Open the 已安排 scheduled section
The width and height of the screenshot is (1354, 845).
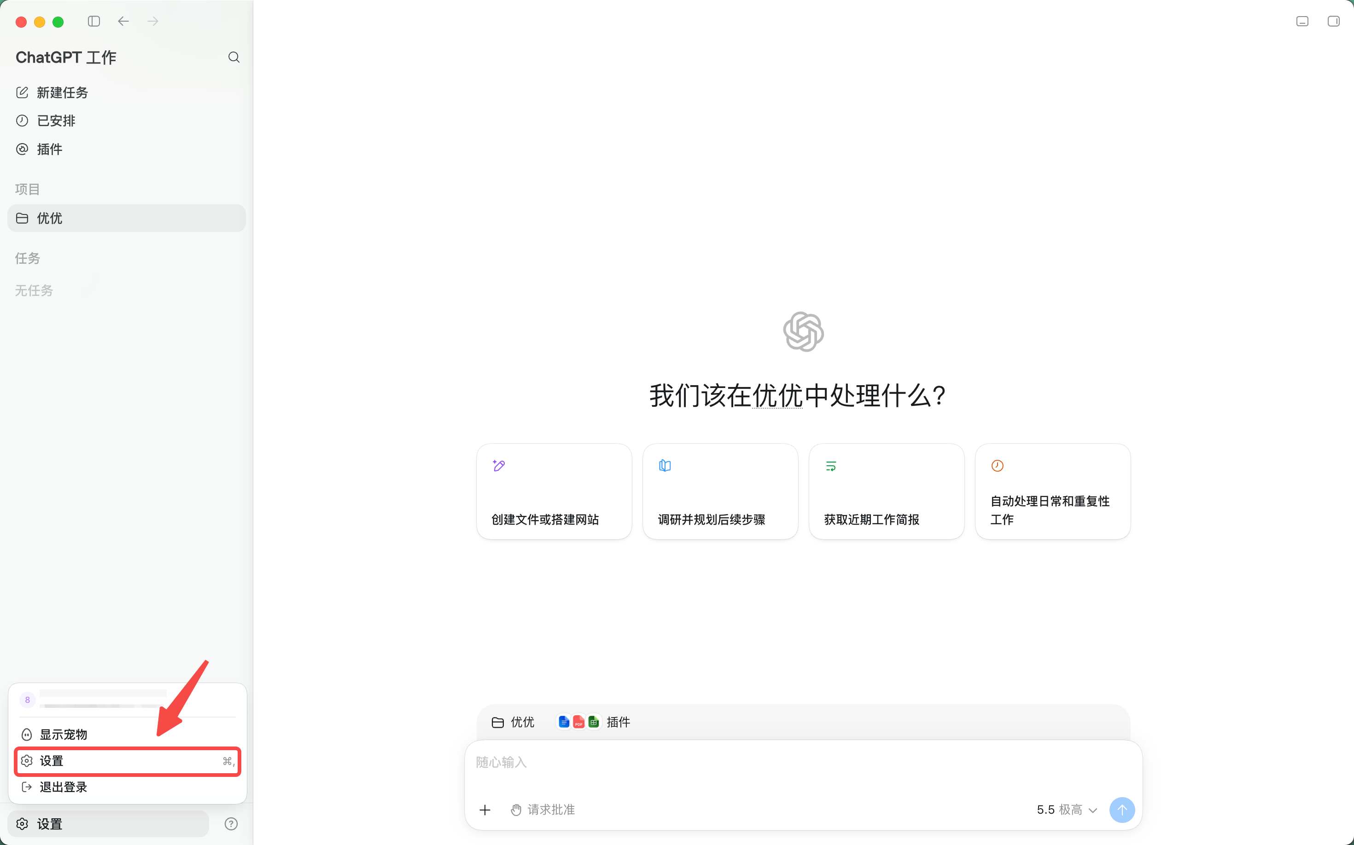coord(126,121)
